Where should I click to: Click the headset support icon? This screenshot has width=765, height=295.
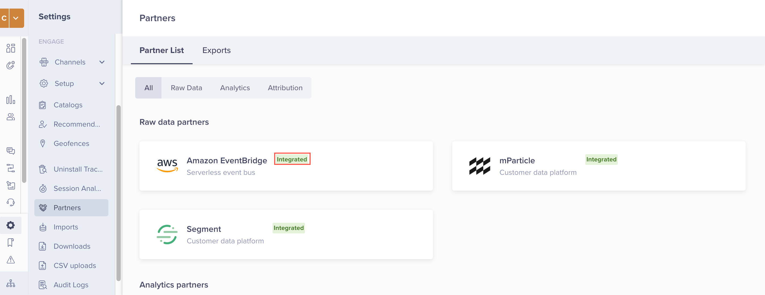tap(11, 202)
